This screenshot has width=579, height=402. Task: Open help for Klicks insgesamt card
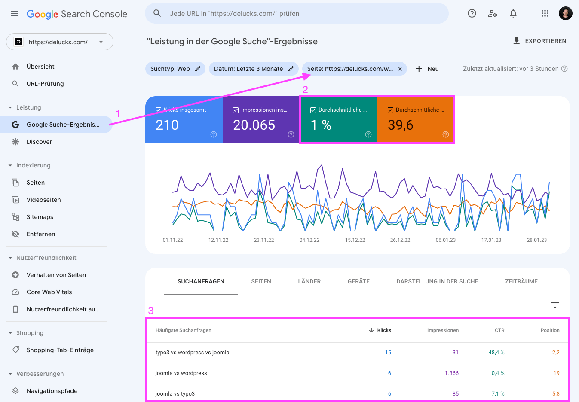coord(214,134)
